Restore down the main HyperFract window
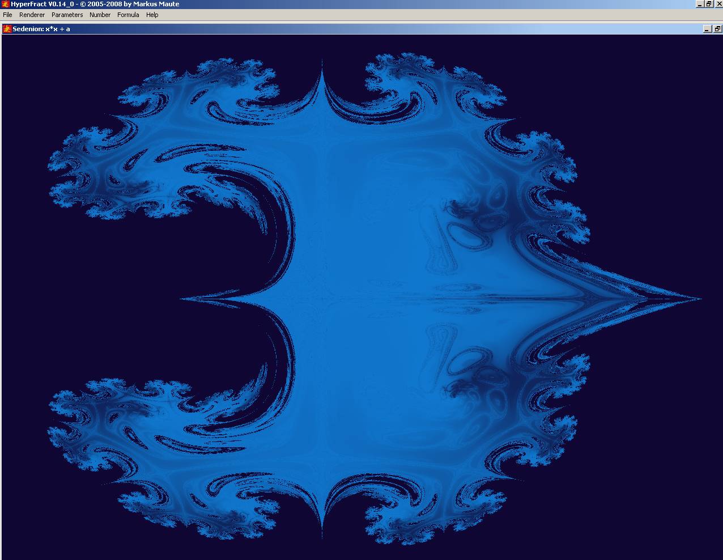Viewport: 723px width, 560px height. [709, 4]
